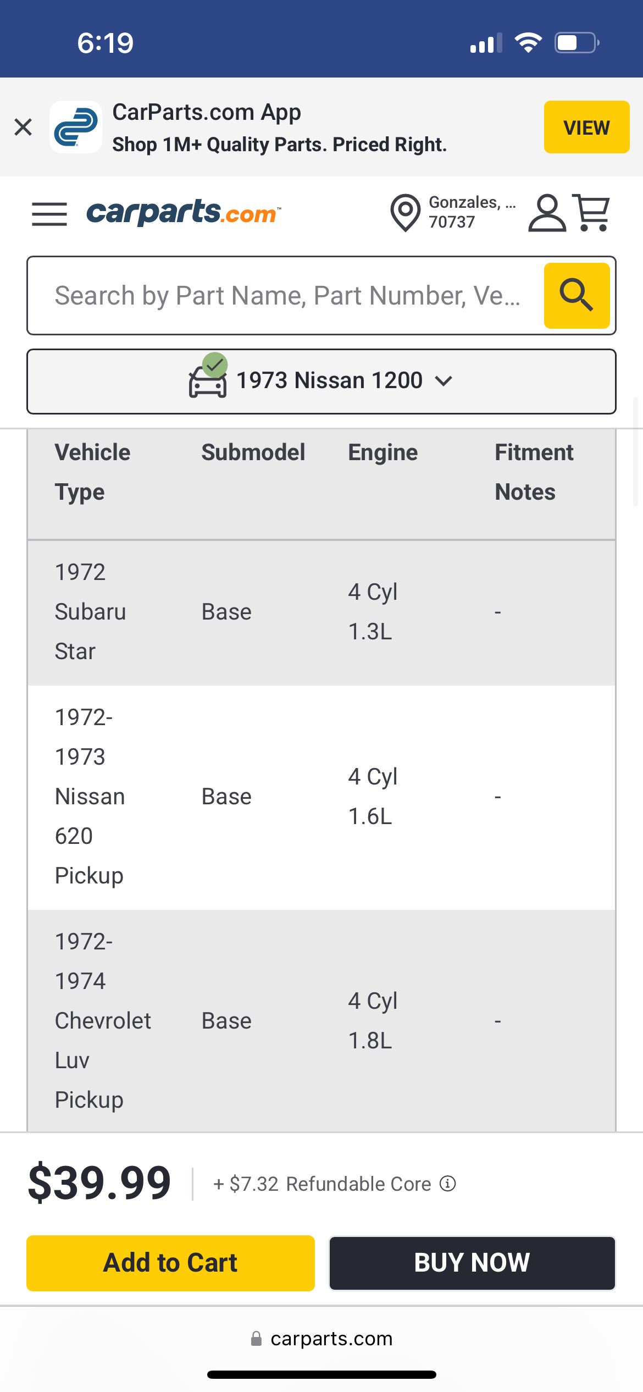
Task: Tap the Fitment Notes column header
Action: pos(534,472)
